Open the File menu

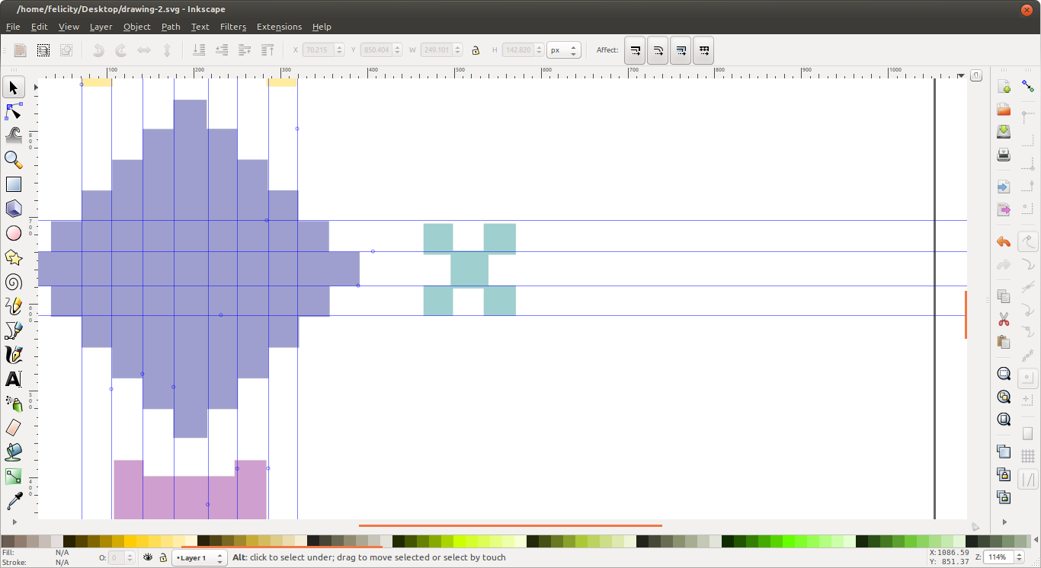(13, 27)
